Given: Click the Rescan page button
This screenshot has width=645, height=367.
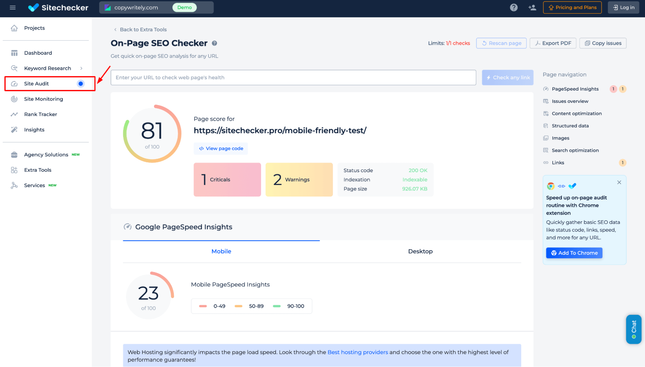Looking at the screenshot, I should click(x=501, y=43).
